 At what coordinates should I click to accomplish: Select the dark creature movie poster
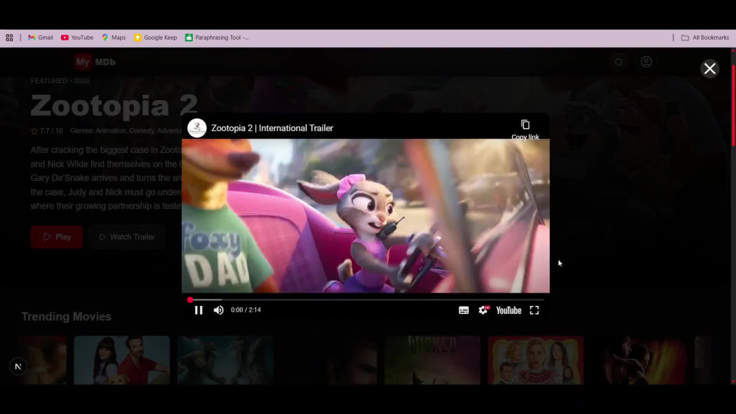tap(225, 360)
